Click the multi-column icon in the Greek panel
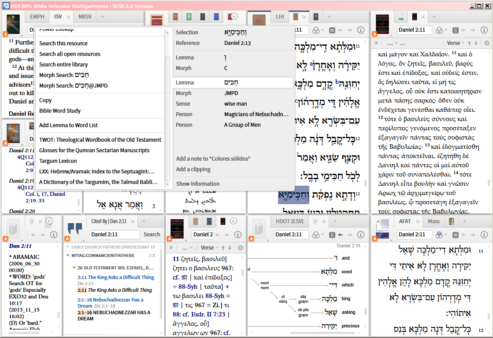Viewport: 493px width, 338px height. [456, 30]
